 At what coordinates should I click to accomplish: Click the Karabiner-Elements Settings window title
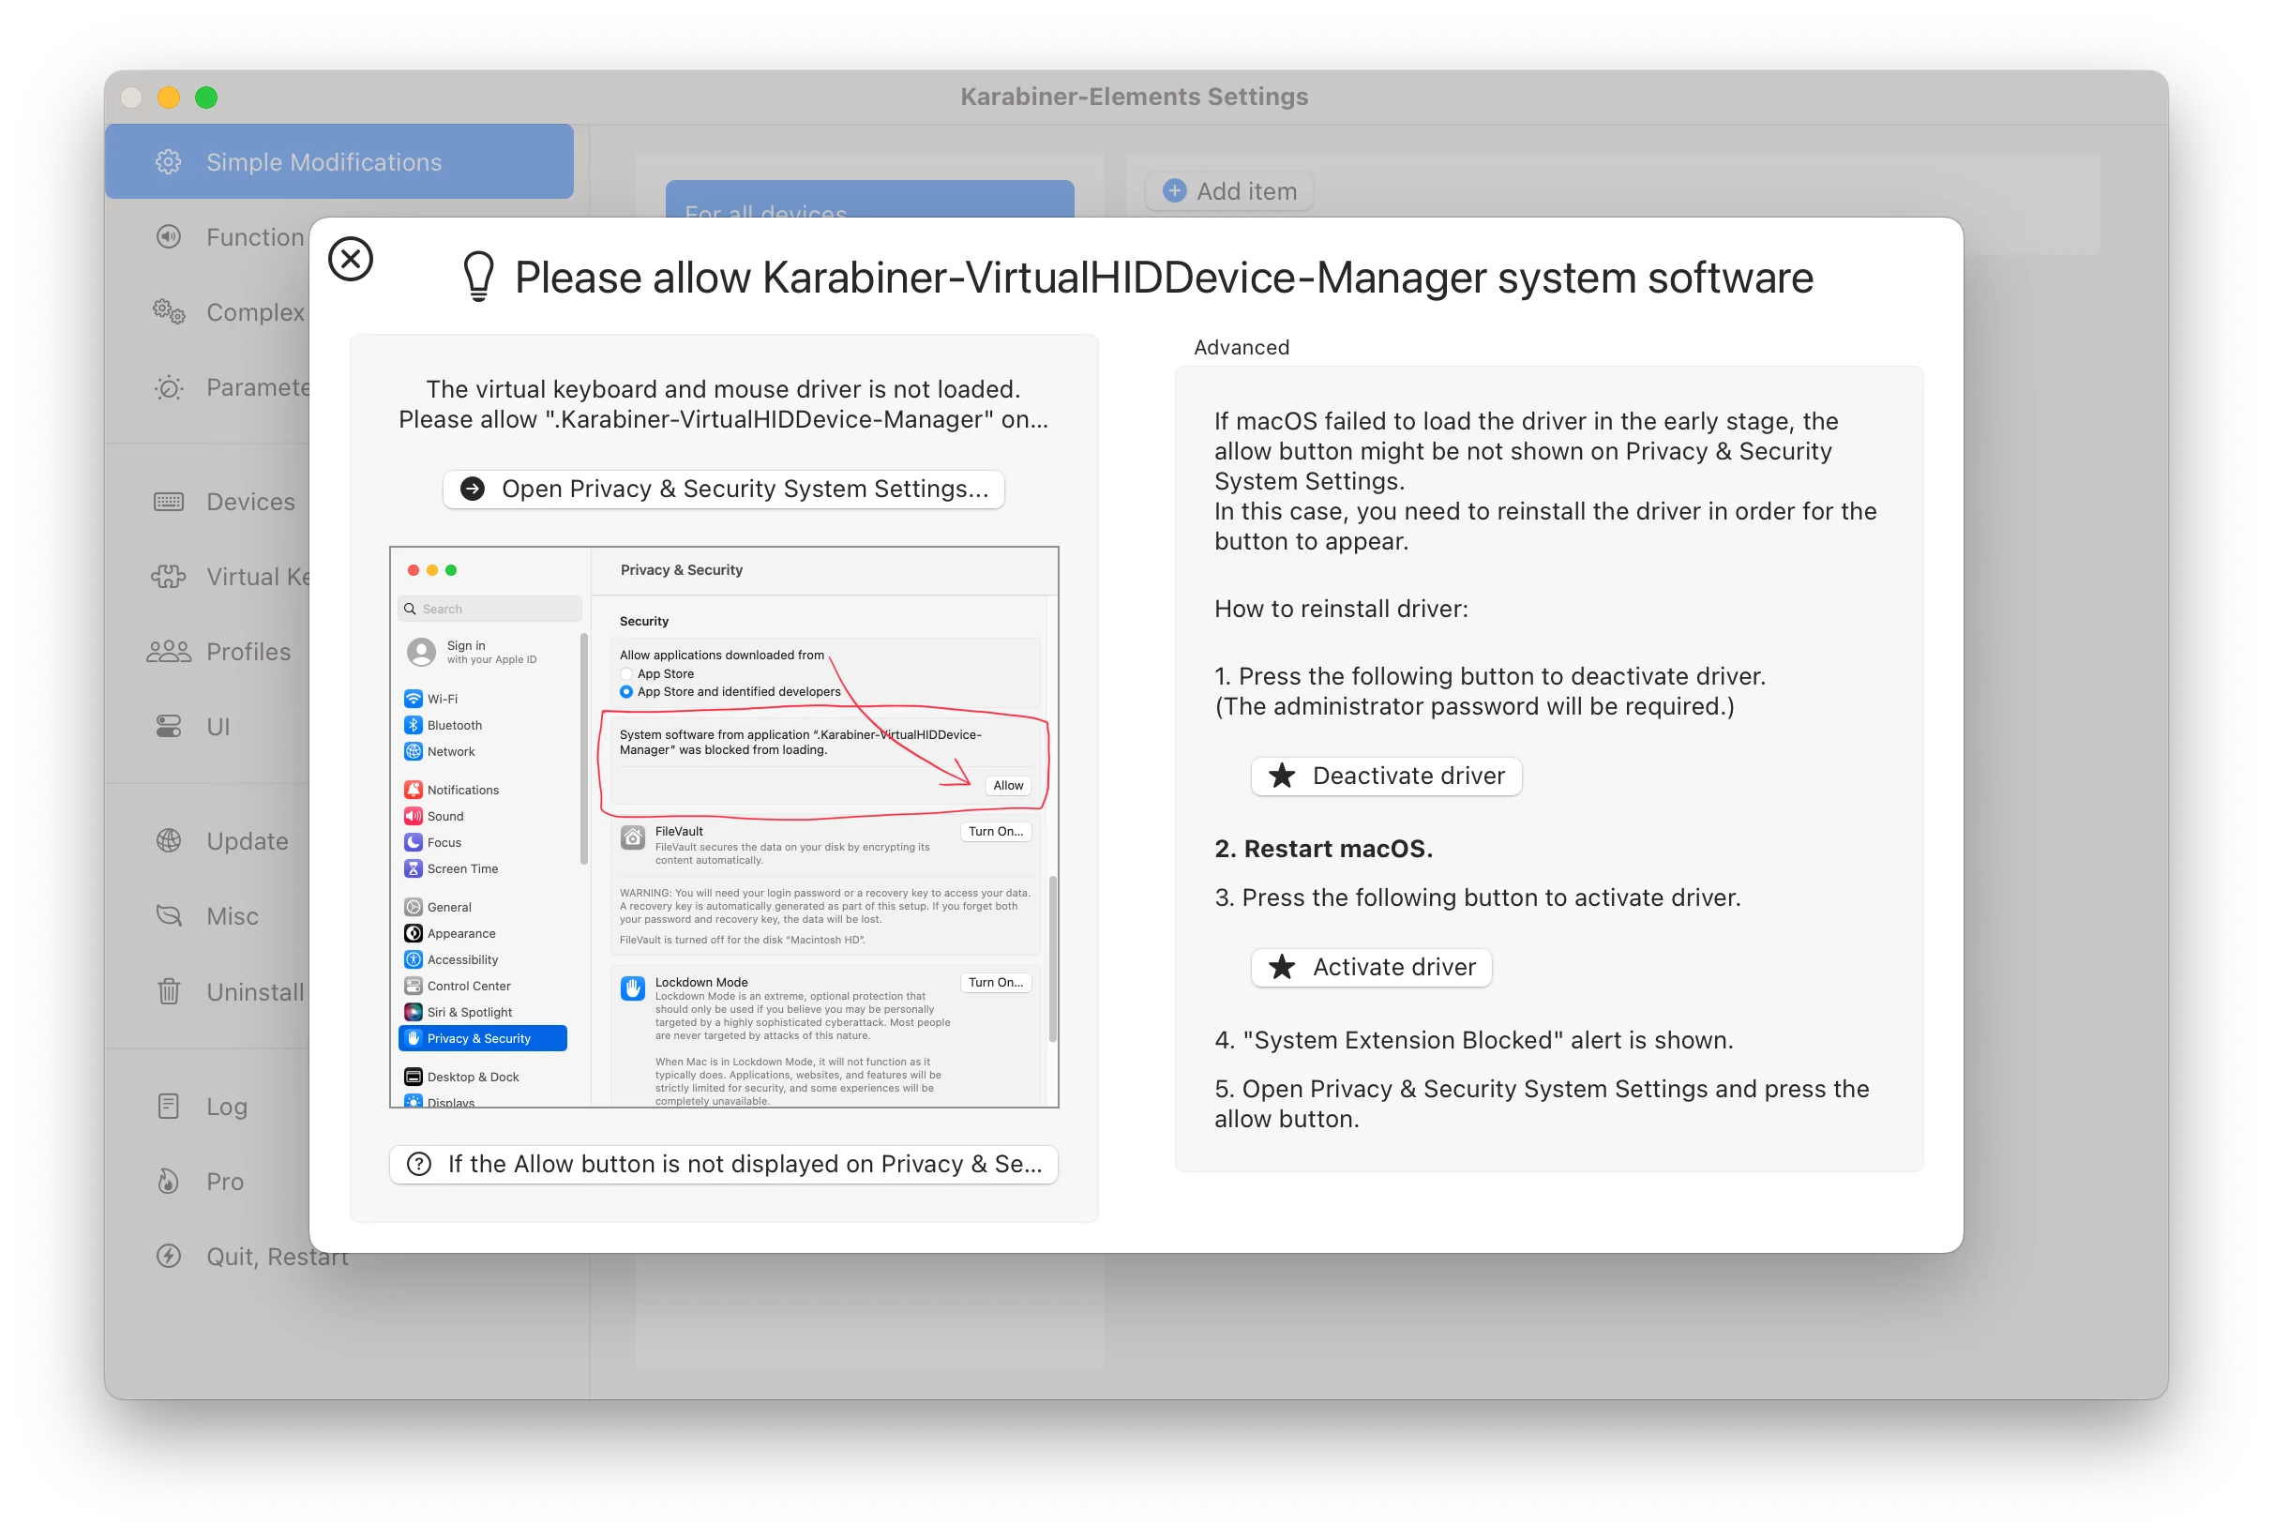[x=1134, y=96]
